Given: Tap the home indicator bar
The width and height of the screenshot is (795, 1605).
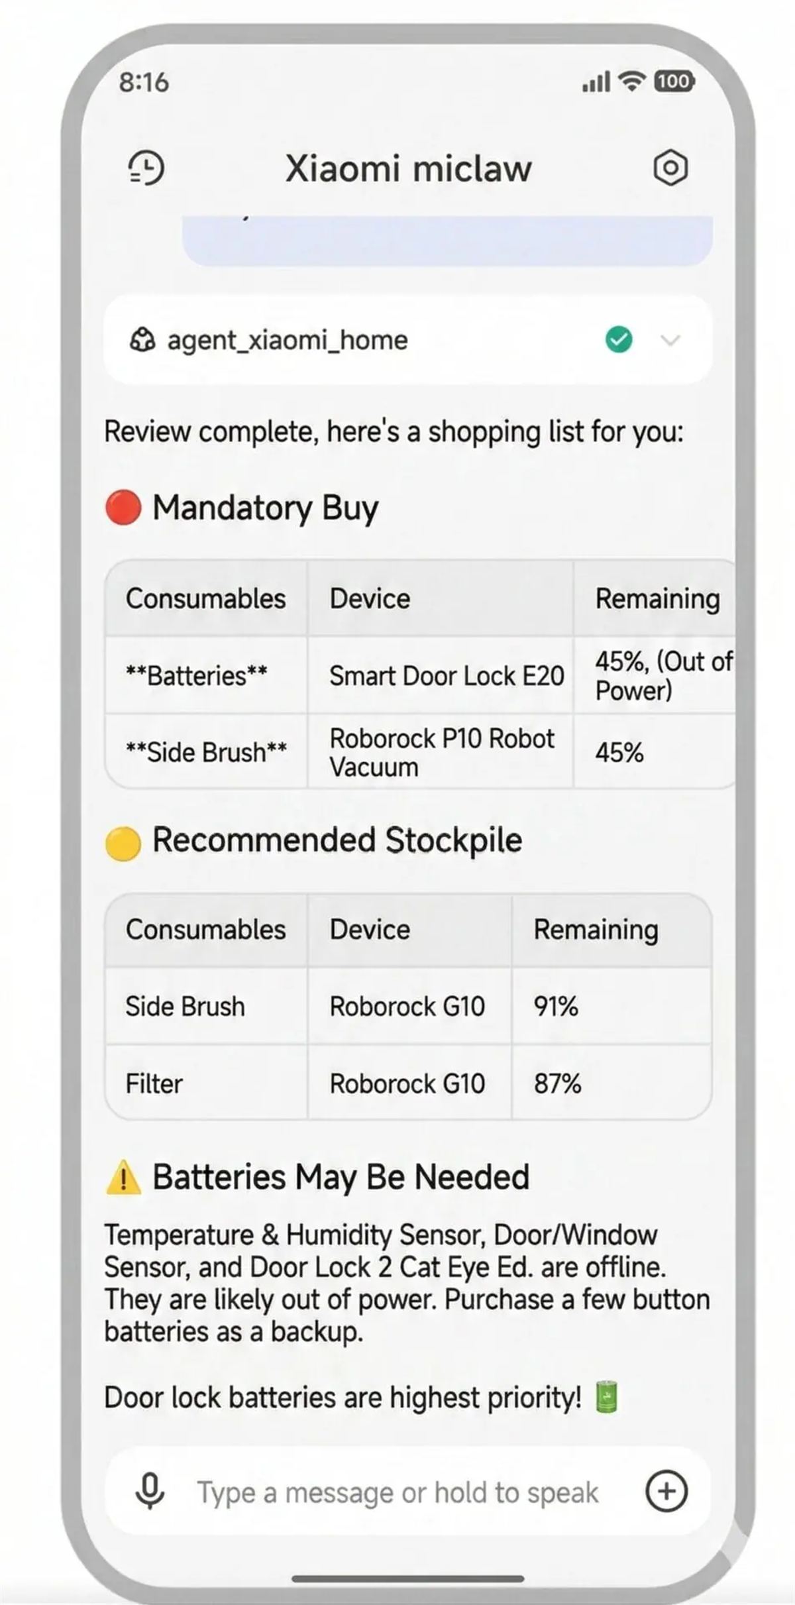Looking at the screenshot, I should (408, 1579).
